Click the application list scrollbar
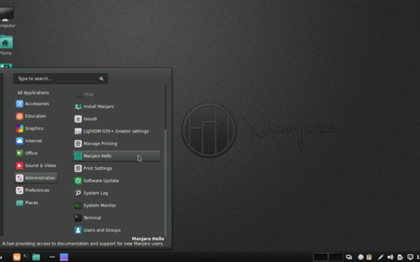Image resolution: width=420 pixels, height=262 pixels. point(165,161)
